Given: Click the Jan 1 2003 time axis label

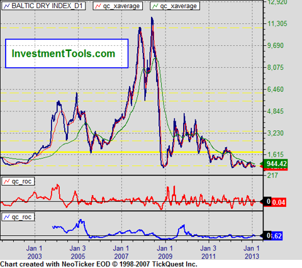Looking at the screenshot, I should pos(35,252).
